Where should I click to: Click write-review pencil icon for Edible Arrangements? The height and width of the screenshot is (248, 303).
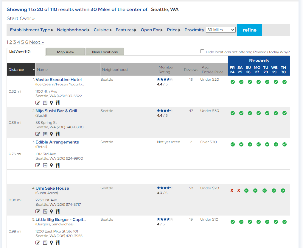38,165
